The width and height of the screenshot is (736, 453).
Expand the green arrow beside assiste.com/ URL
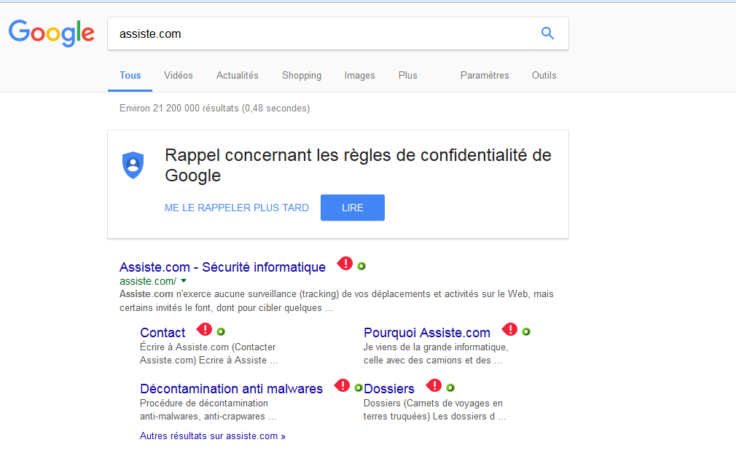(x=184, y=281)
